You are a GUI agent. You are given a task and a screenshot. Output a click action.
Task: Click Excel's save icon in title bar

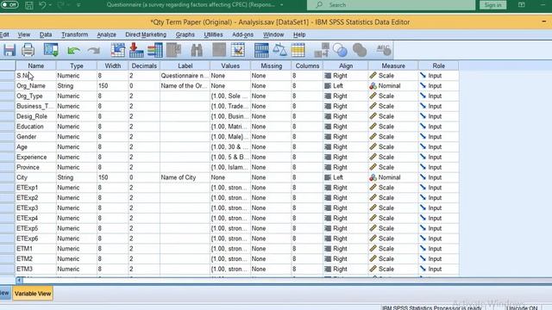(28, 5)
